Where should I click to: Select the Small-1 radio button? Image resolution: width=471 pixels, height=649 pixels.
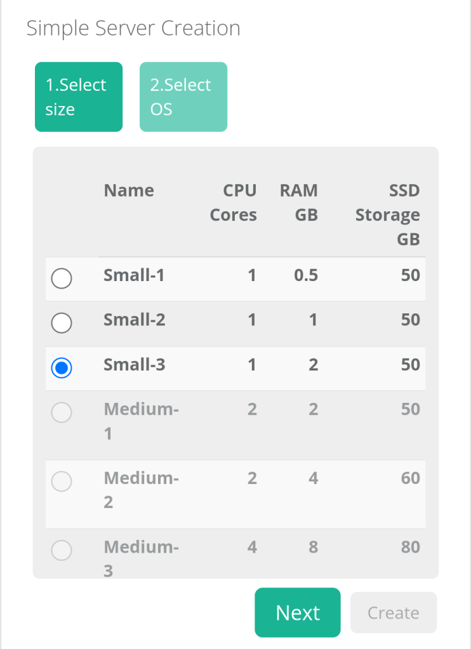tap(62, 278)
